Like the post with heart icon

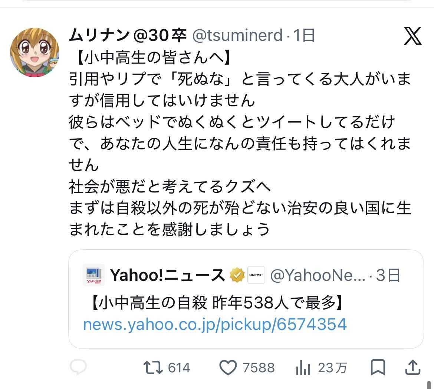tap(228, 367)
